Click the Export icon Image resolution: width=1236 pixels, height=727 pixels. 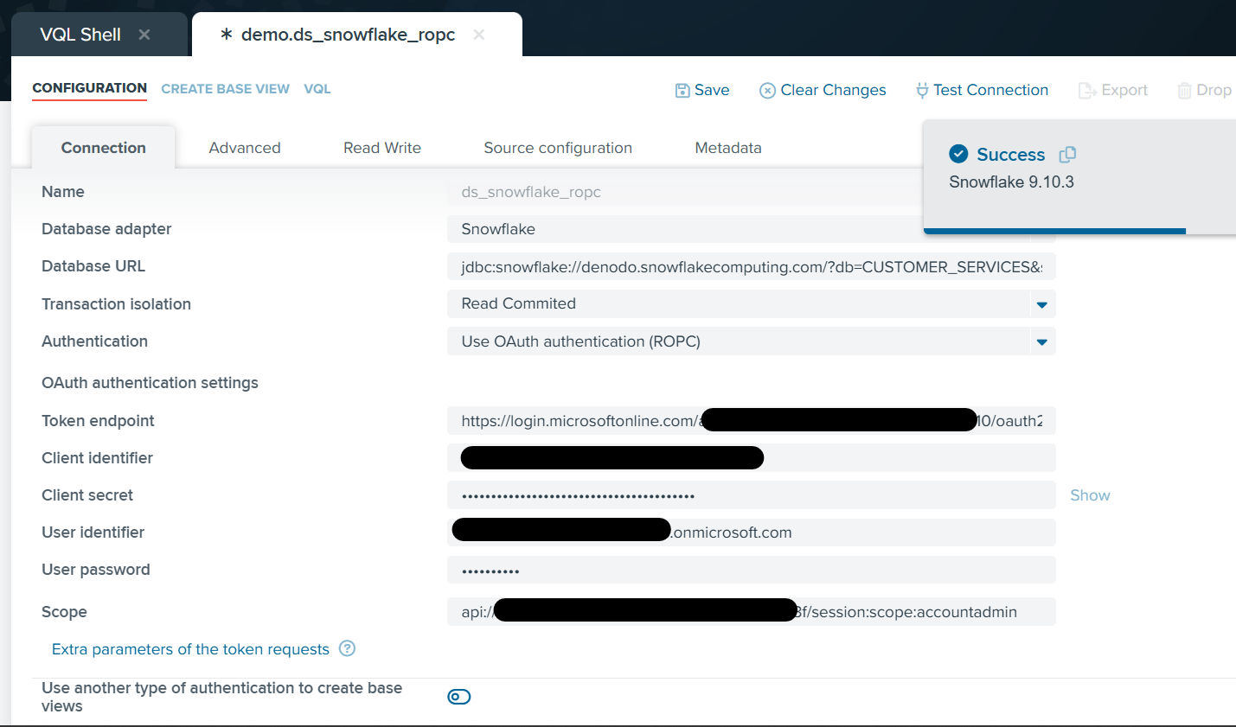1087,91
